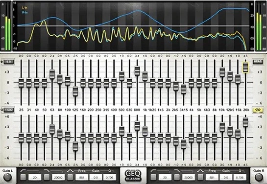Image resolution: width=267 pixels, height=184 pixels.
Task: Click the right bell Freq field showing 881
Action: [x=212, y=178]
